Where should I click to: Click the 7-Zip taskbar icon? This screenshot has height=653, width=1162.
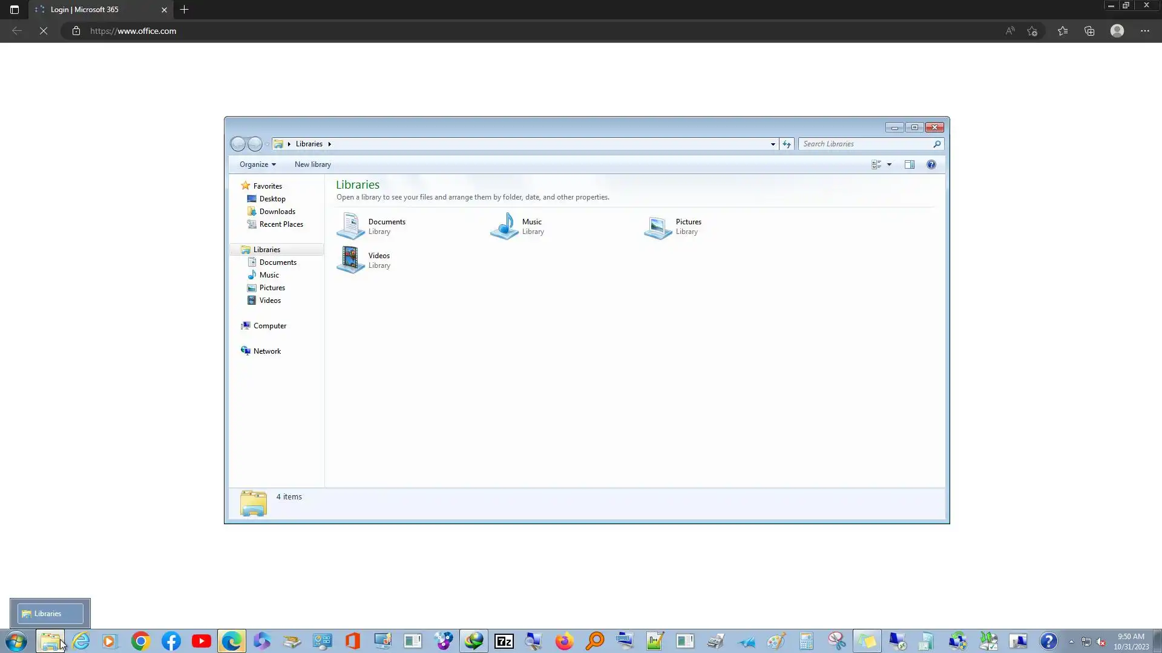(x=504, y=641)
